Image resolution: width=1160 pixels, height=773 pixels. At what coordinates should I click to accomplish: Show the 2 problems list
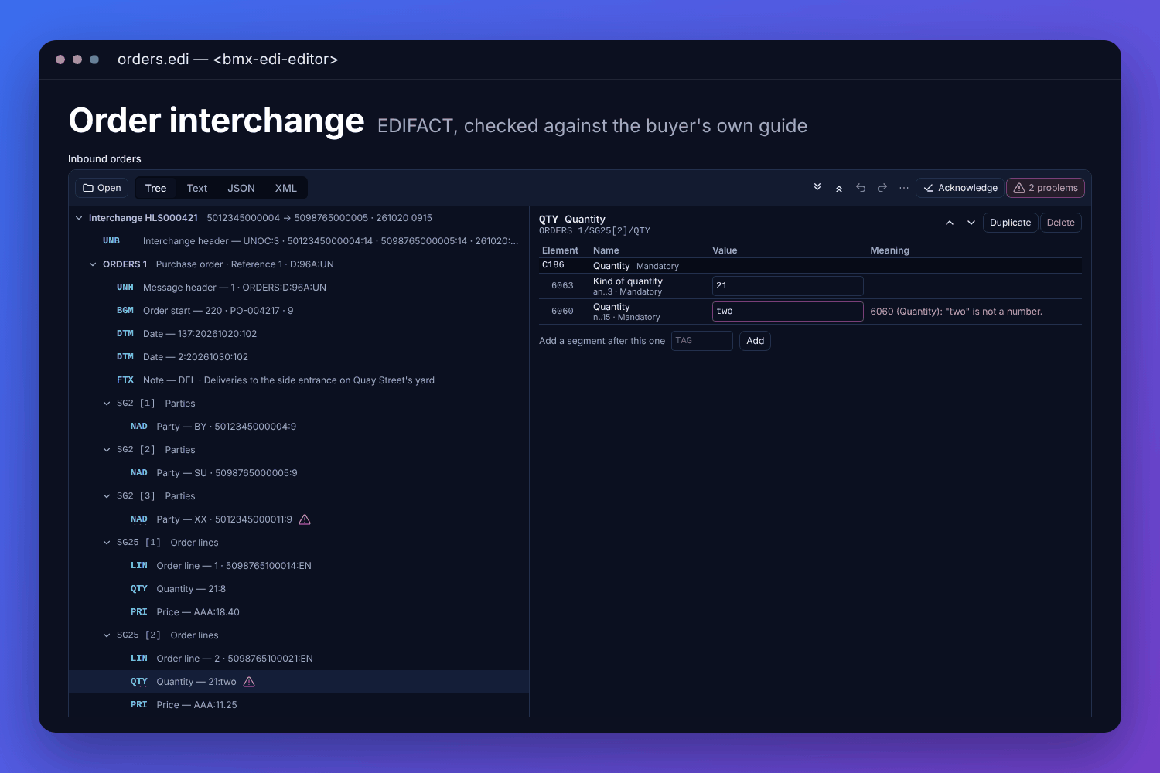point(1046,188)
